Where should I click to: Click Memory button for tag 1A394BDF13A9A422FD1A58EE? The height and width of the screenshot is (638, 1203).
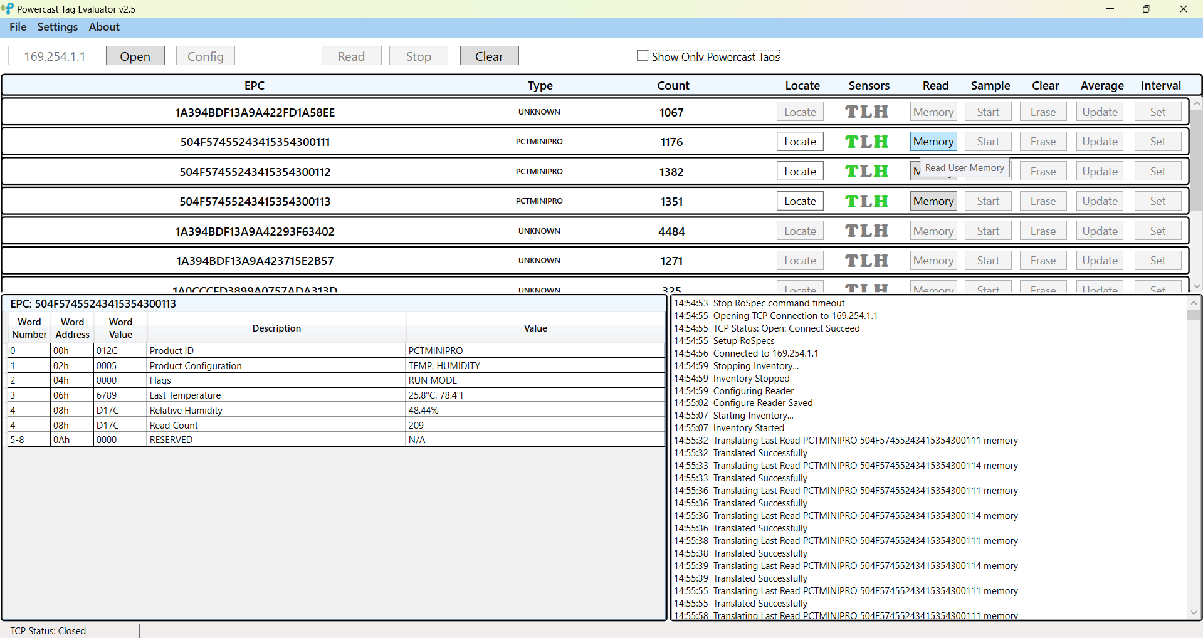933,112
